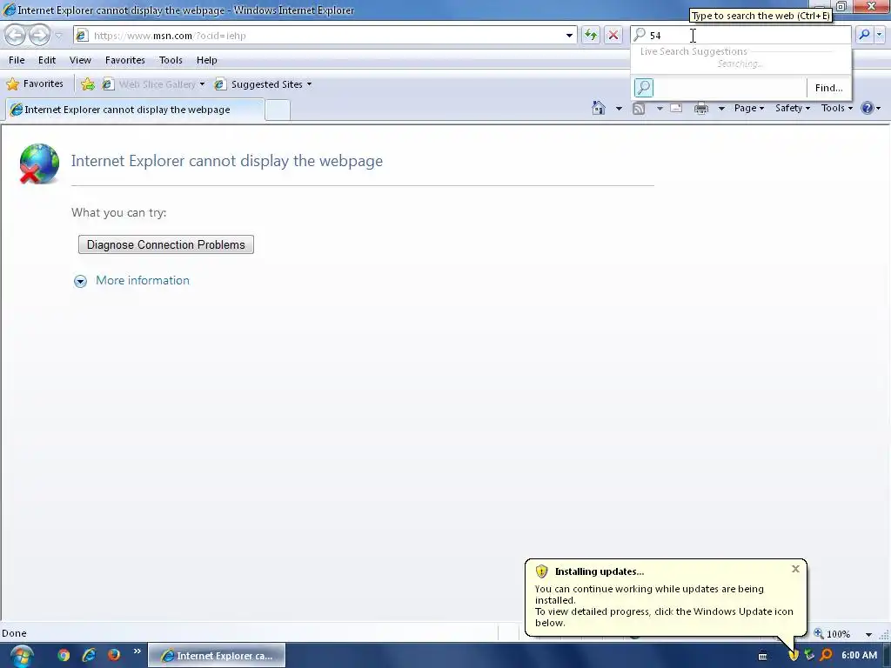Open the View menu
This screenshot has width=891, height=668.
click(x=80, y=60)
